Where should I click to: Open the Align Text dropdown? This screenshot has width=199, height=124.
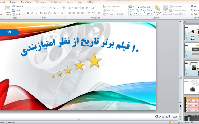110,10
